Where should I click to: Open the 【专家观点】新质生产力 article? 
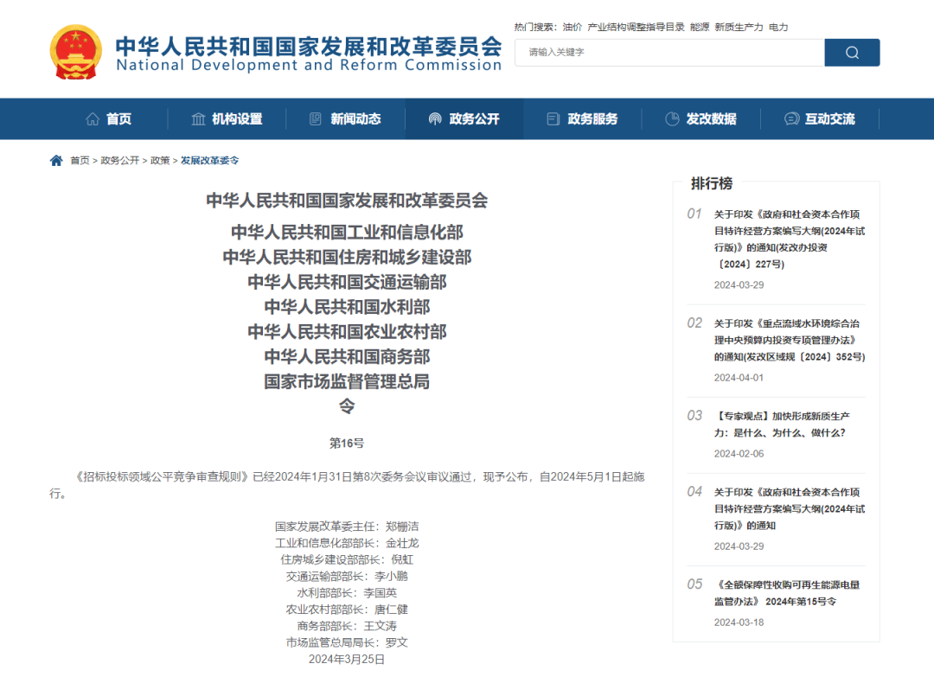pyautogui.click(x=781, y=424)
